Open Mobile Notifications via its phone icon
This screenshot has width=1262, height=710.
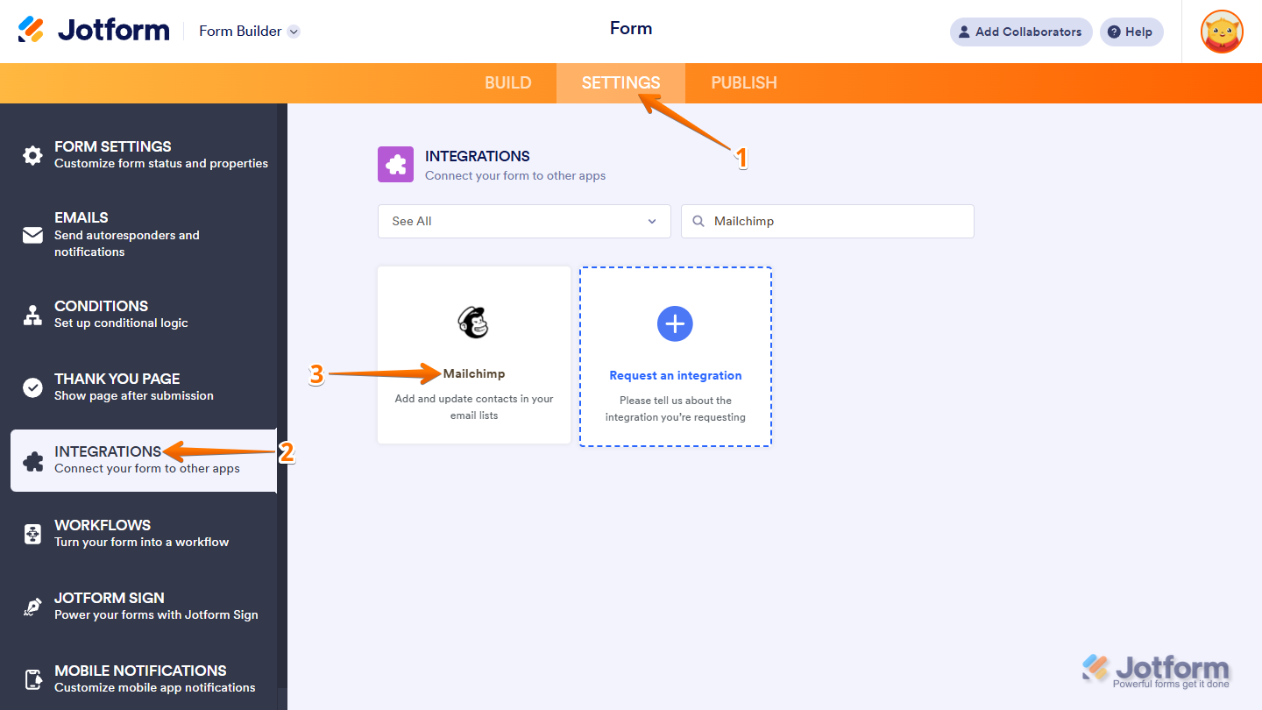[x=32, y=679]
